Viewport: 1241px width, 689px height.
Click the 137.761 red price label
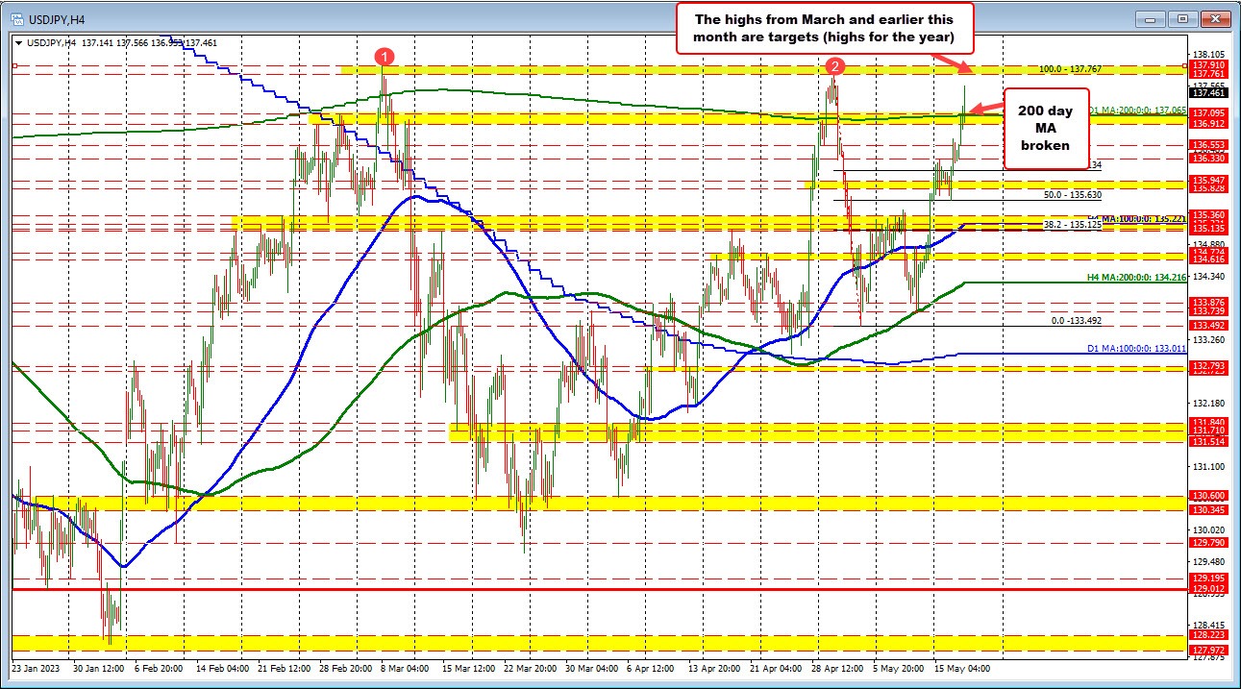click(x=1206, y=74)
